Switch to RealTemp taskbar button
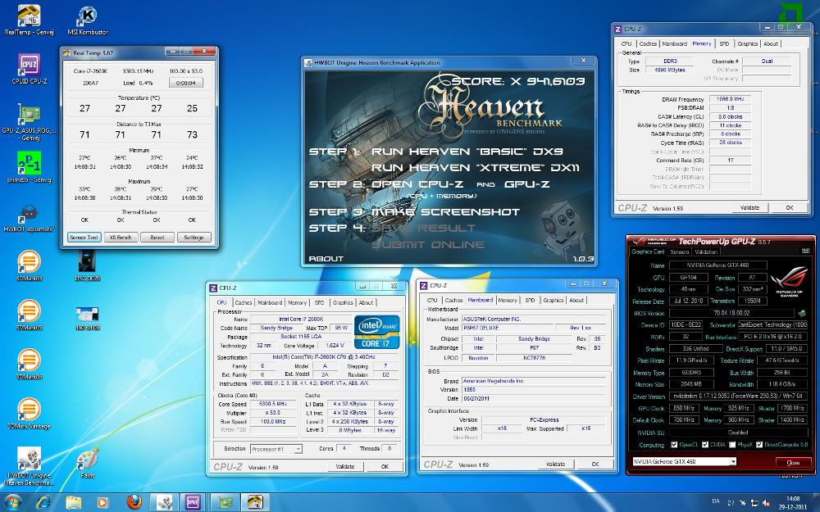The height and width of the screenshot is (512, 820). (255, 503)
